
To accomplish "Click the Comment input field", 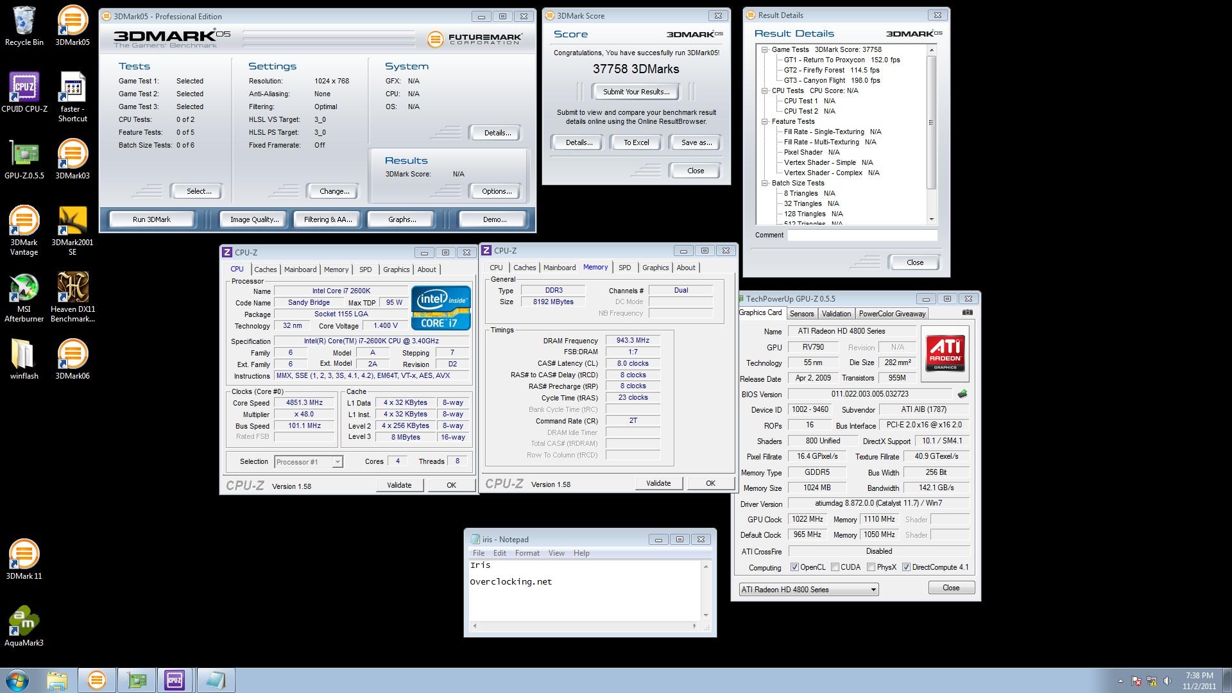I will pos(862,235).
